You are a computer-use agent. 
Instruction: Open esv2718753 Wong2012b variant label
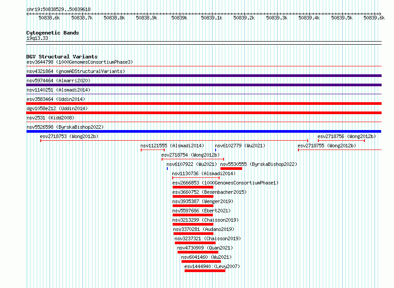click(x=69, y=136)
